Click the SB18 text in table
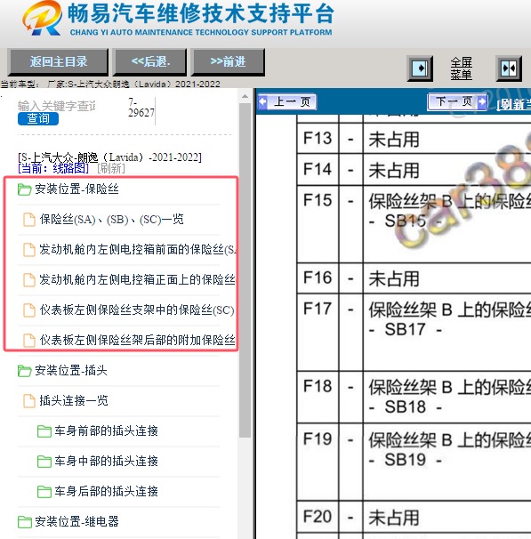This screenshot has width=531, height=539. point(406,407)
